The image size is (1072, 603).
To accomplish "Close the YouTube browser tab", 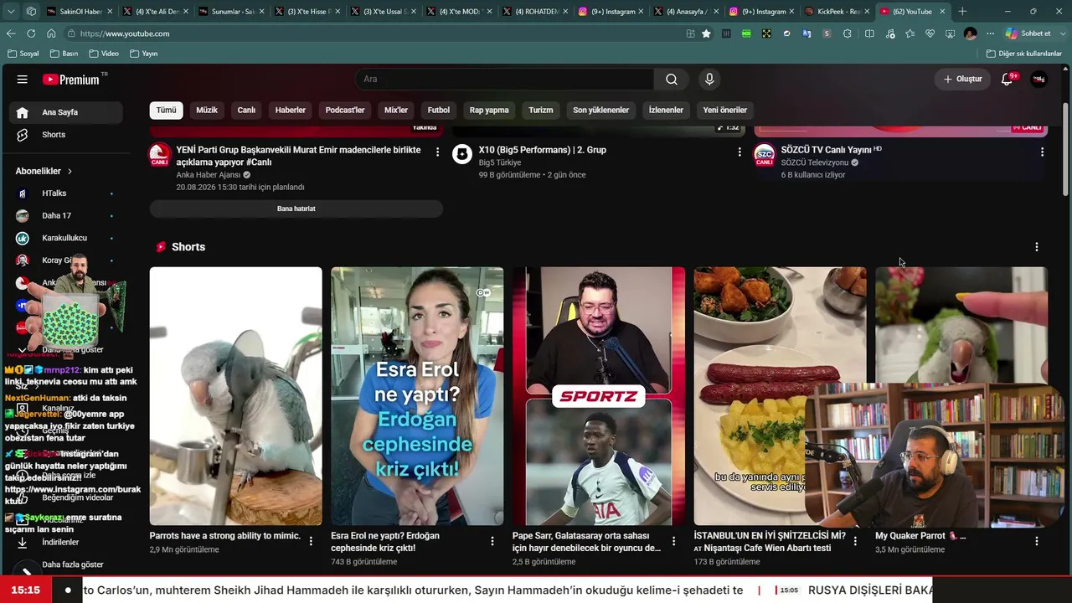I will pos(942,12).
